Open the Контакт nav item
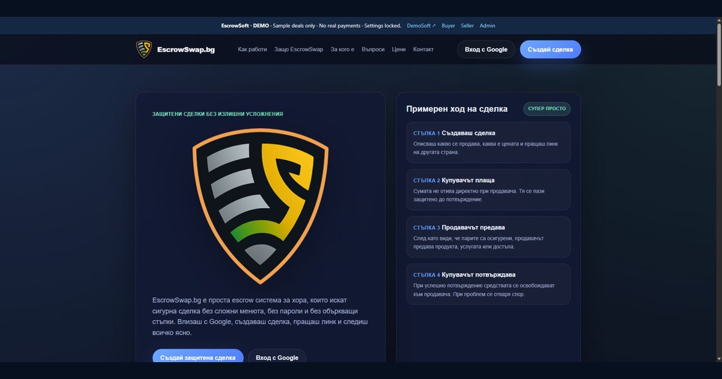This screenshot has width=722, height=379. (424, 49)
